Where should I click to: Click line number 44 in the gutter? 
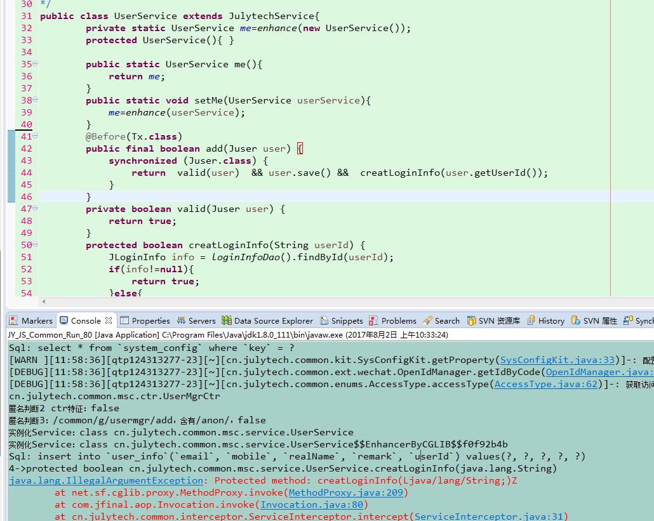click(x=26, y=173)
